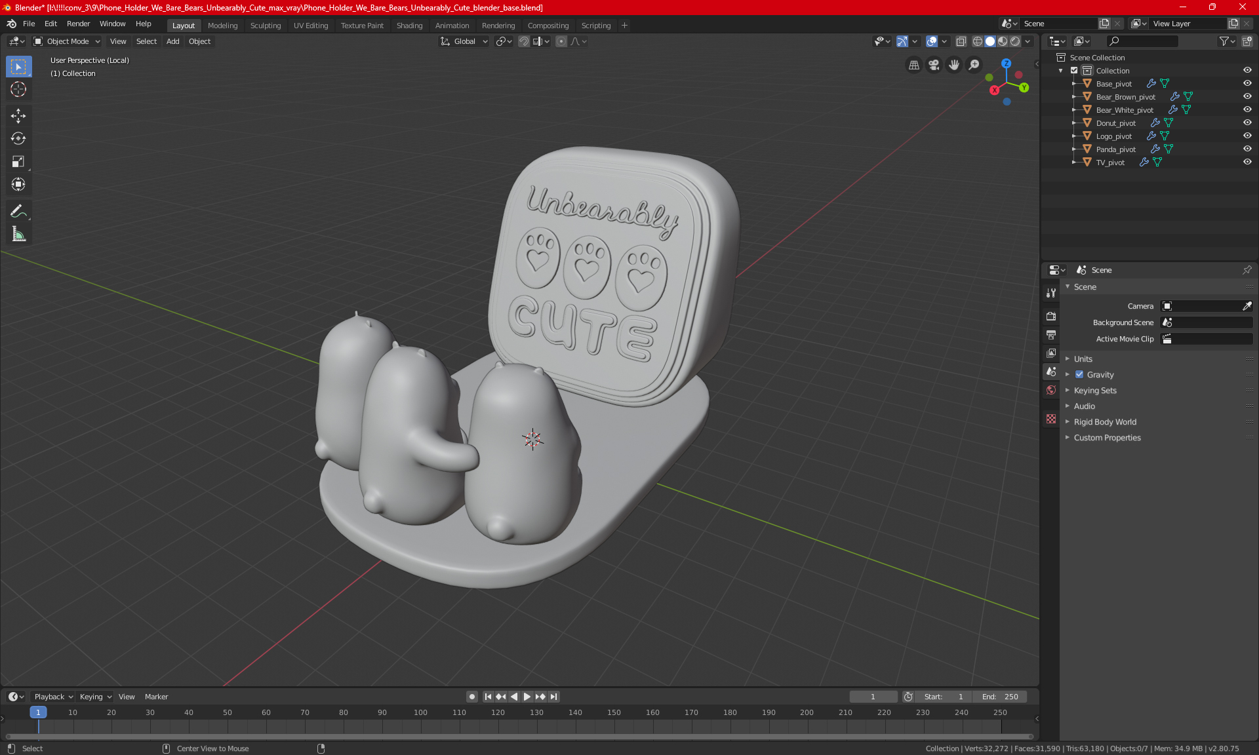Switch to wireframe viewport shading
1259x755 pixels.
[x=978, y=41]
